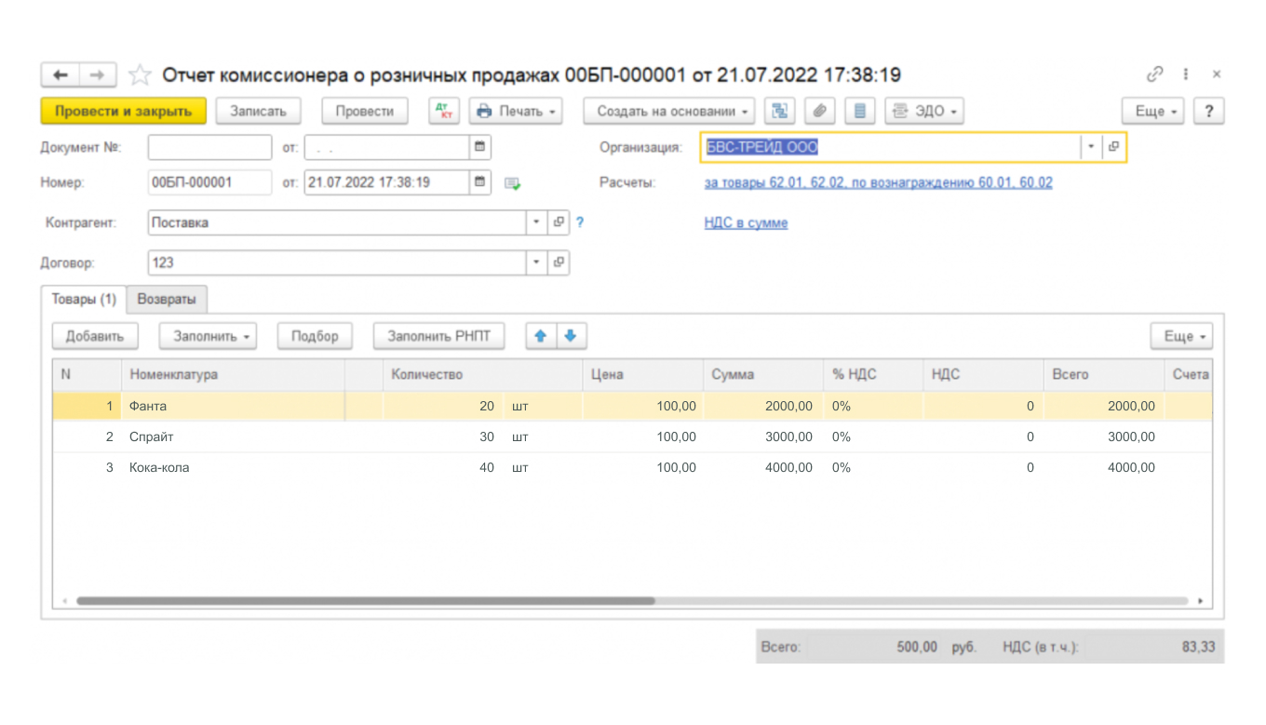This screenshot has height=725, width=1266.
Task: Click the Дт/Кт postings icon
Action: tap(444, 111)
